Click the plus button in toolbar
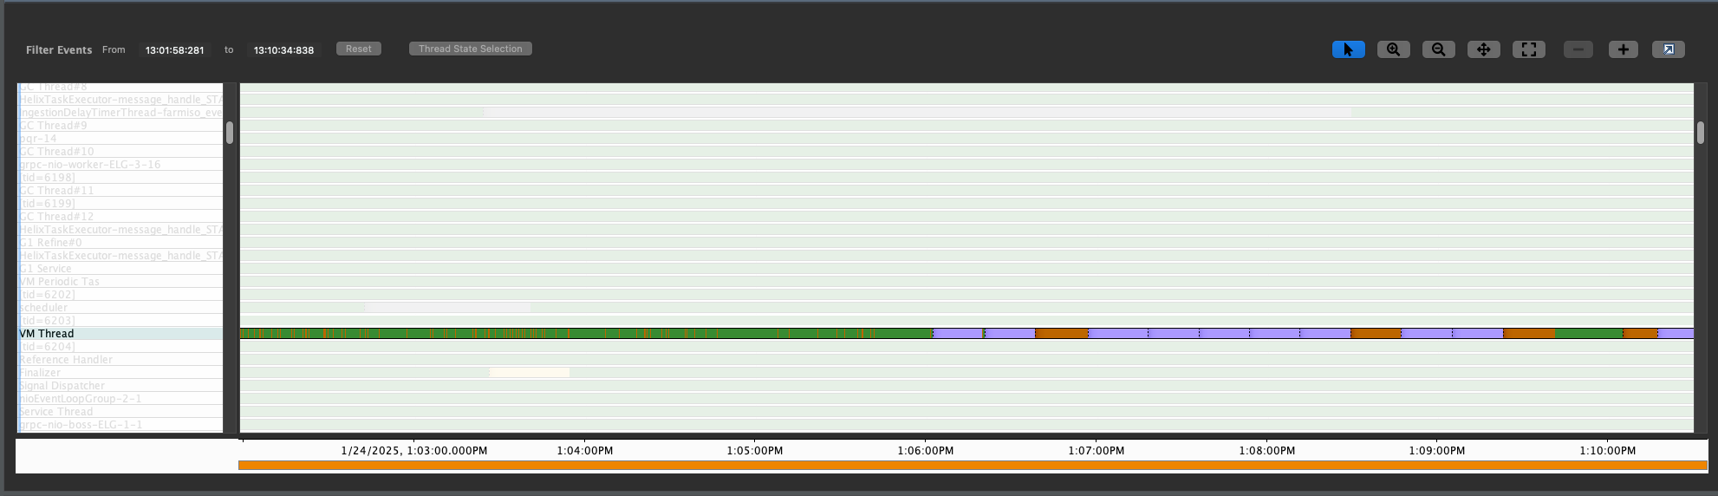Image resolution: width=1718 pixels, height=496 pixels. [1623, 49]
